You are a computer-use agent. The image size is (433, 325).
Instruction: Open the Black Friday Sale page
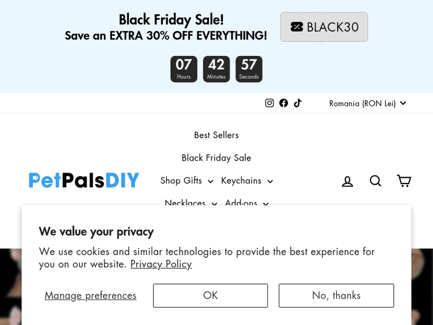click(x=216, y=158)
